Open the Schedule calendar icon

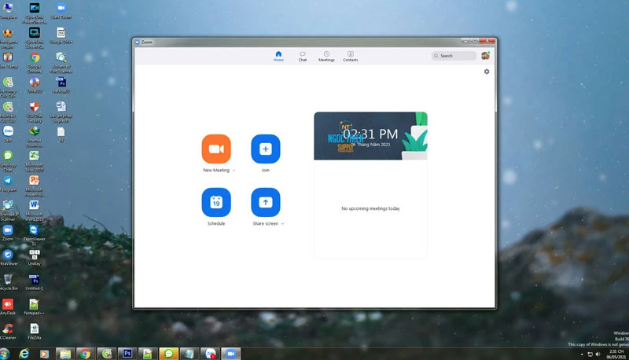tap(216, 203)
